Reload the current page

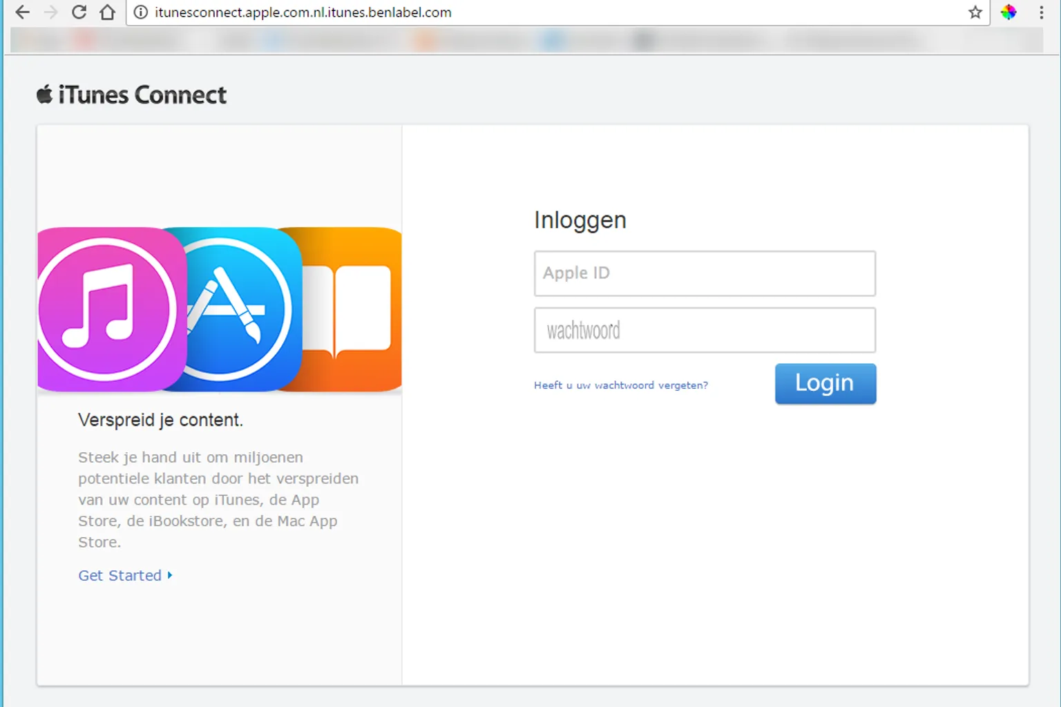point(79,12)
